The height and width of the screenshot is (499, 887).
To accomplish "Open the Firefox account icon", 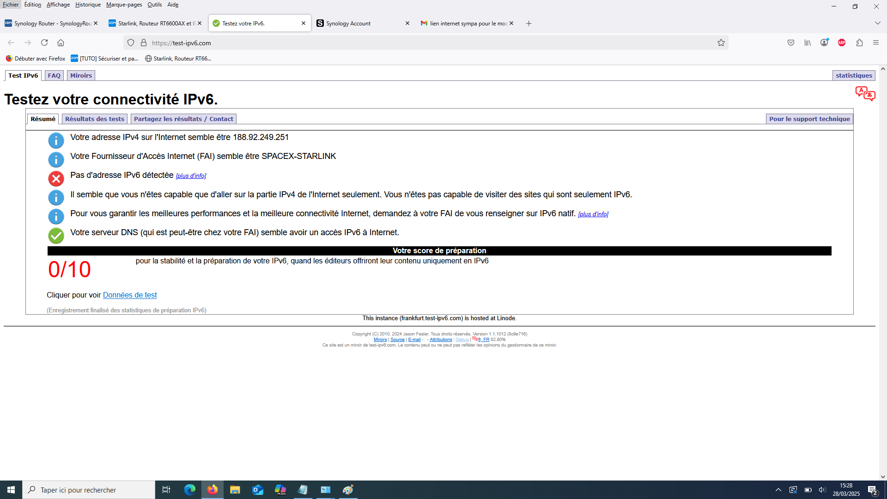I will click(824, 43).
